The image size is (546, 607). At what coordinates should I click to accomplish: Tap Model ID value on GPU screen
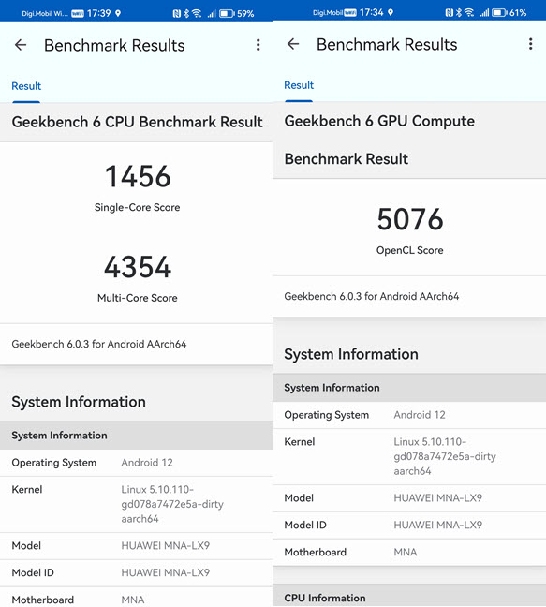click(x=438, y=525)
